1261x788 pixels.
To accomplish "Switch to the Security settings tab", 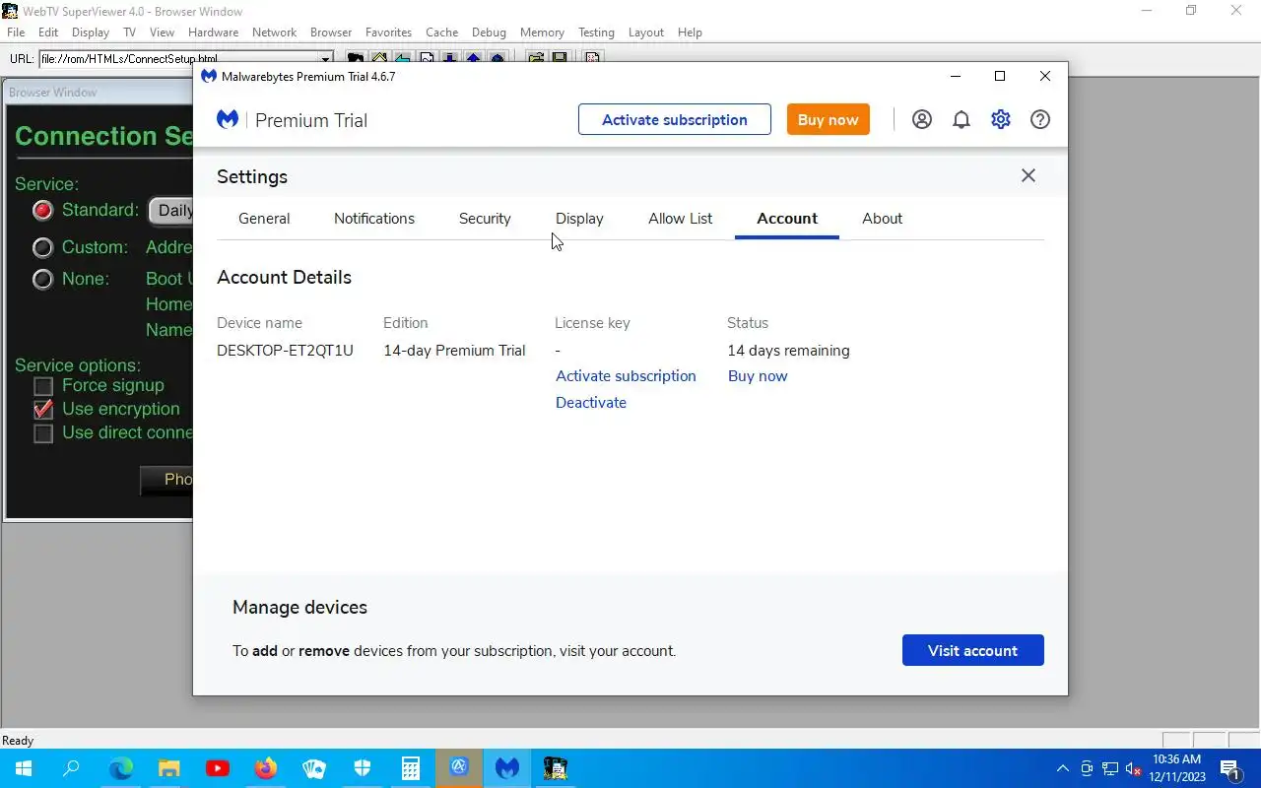I will [485, 219].
